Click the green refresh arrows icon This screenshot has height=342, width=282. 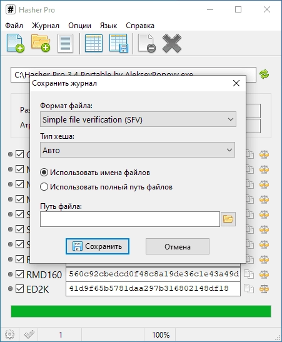coord(264,74)
